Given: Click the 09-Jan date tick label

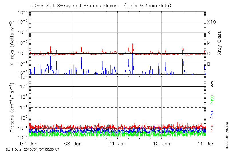Looking at the screenshot, I should point(117,144).
